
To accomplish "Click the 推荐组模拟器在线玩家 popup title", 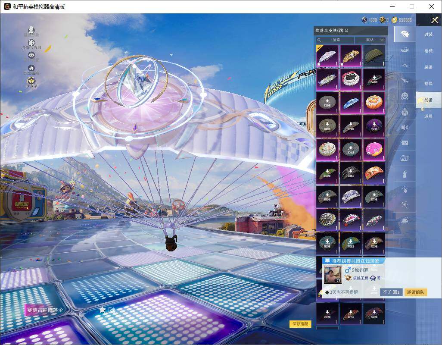I will click(x=356, y=261).
